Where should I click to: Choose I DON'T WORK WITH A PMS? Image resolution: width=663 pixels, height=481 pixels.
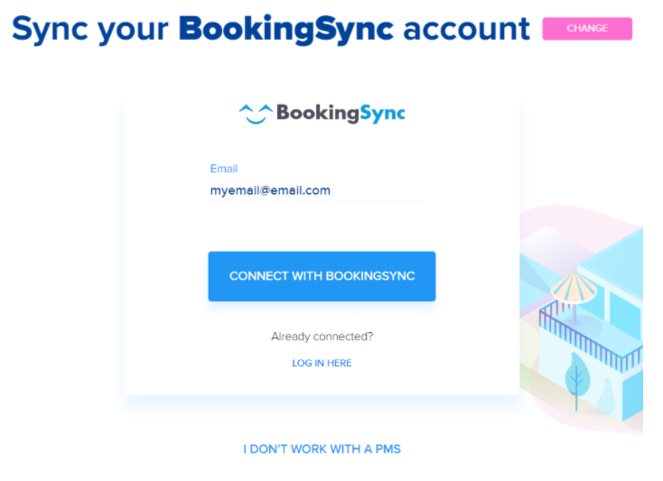[x=322, y=449]
